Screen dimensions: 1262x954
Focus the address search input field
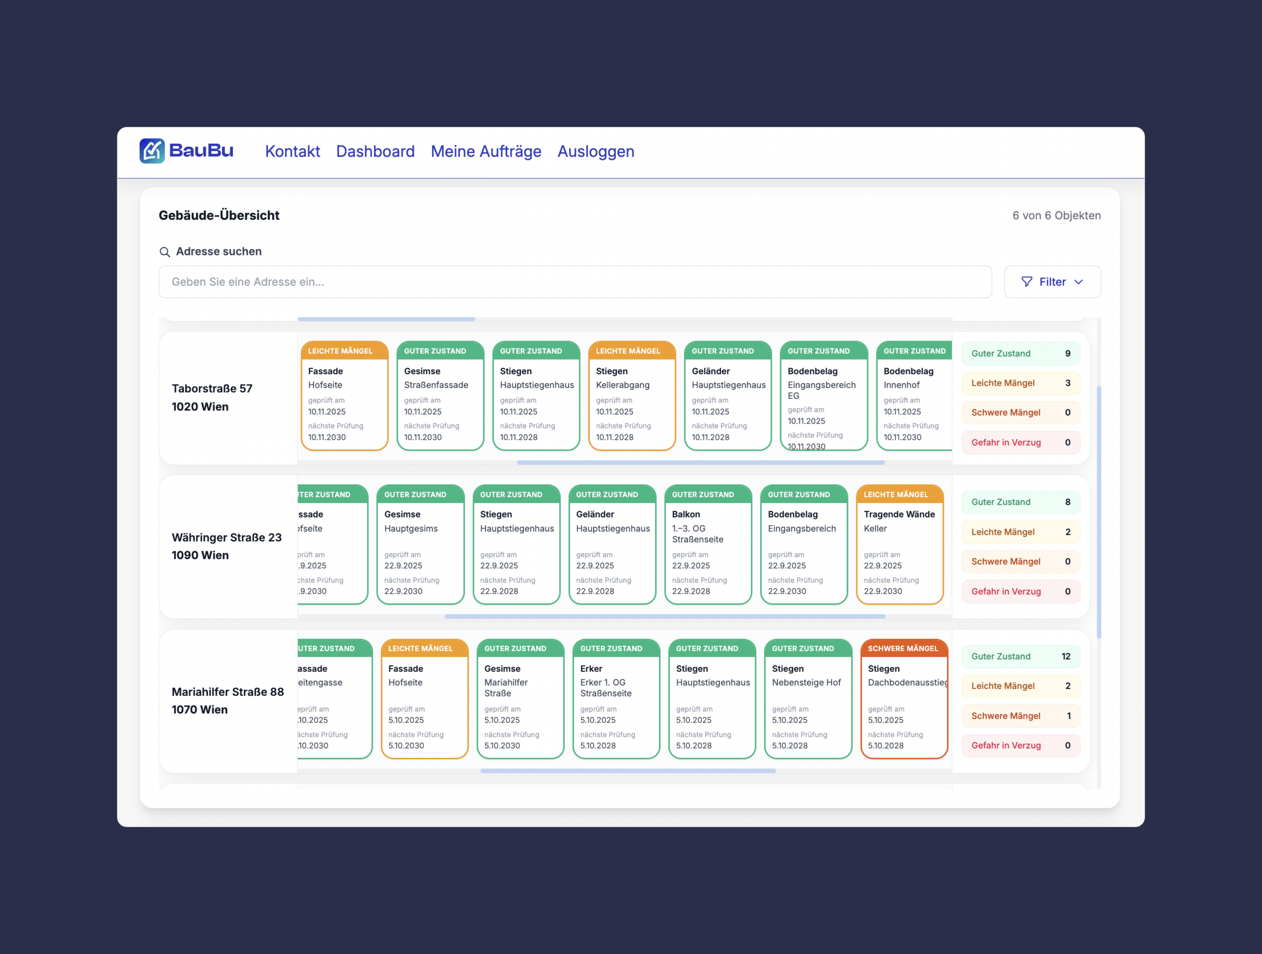(575, 282)
